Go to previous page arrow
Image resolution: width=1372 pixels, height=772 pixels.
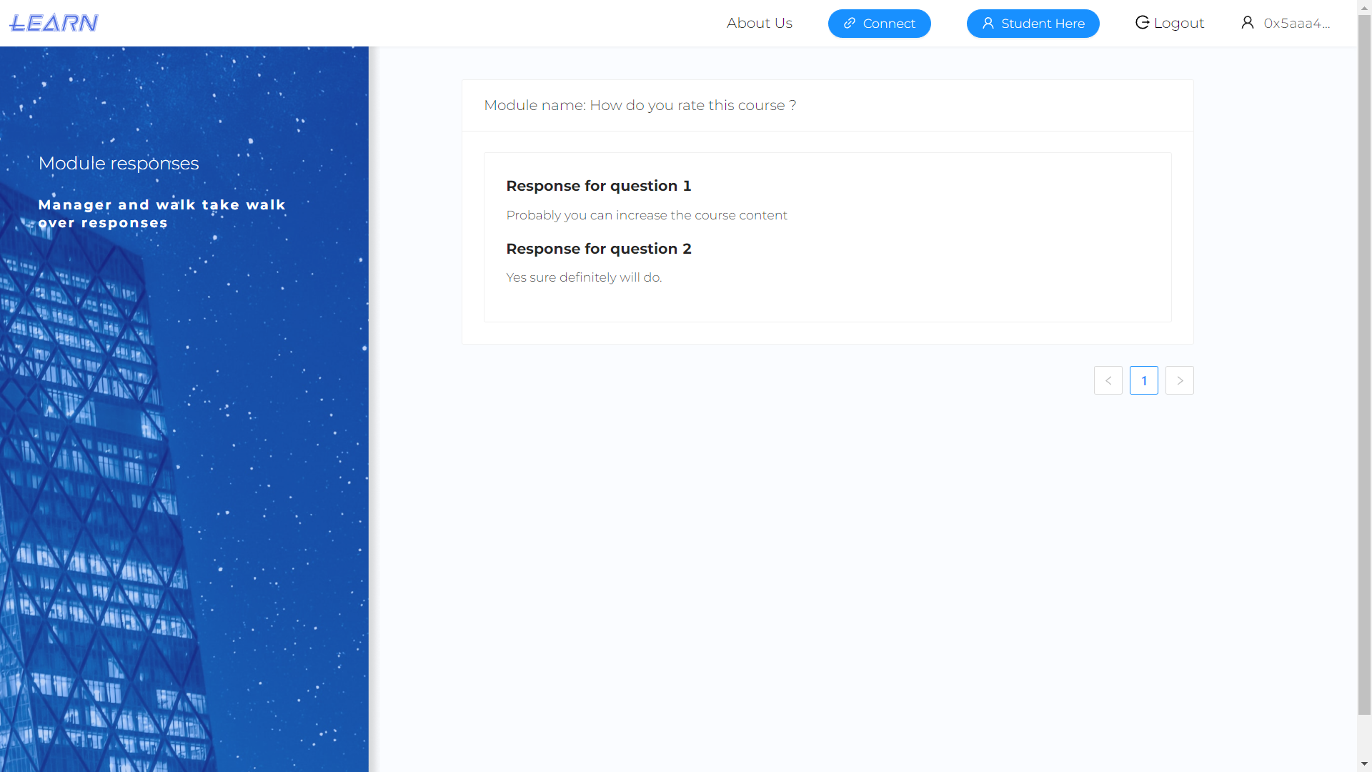[1108, 380]
